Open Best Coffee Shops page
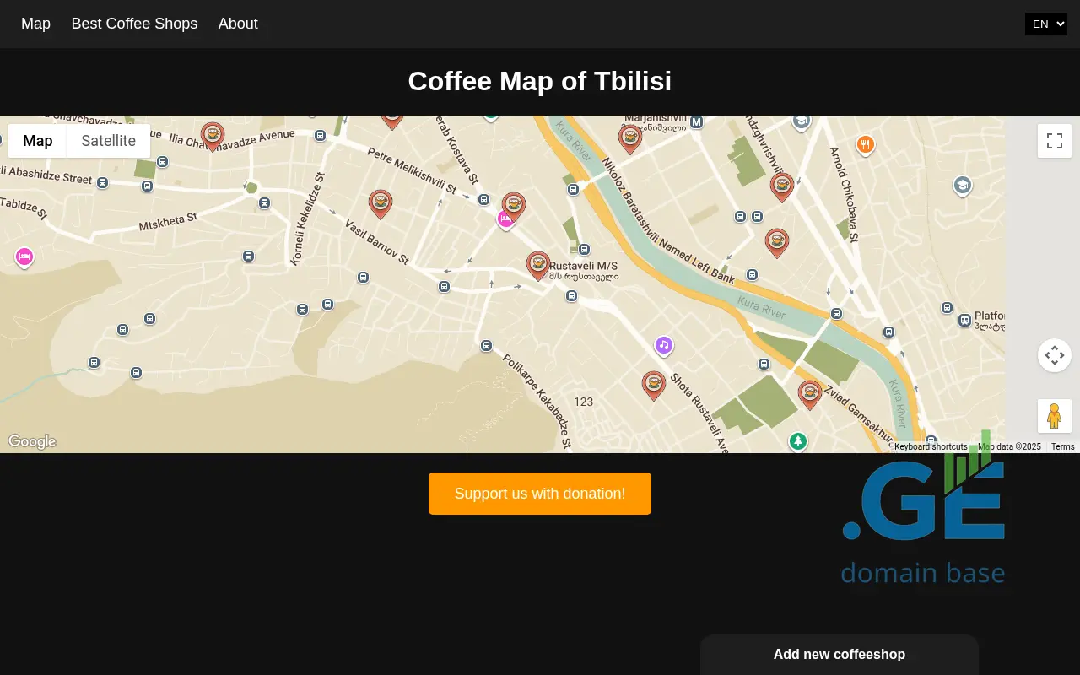The width and height of the screenshot is (1080, 675). coord(134,24)
